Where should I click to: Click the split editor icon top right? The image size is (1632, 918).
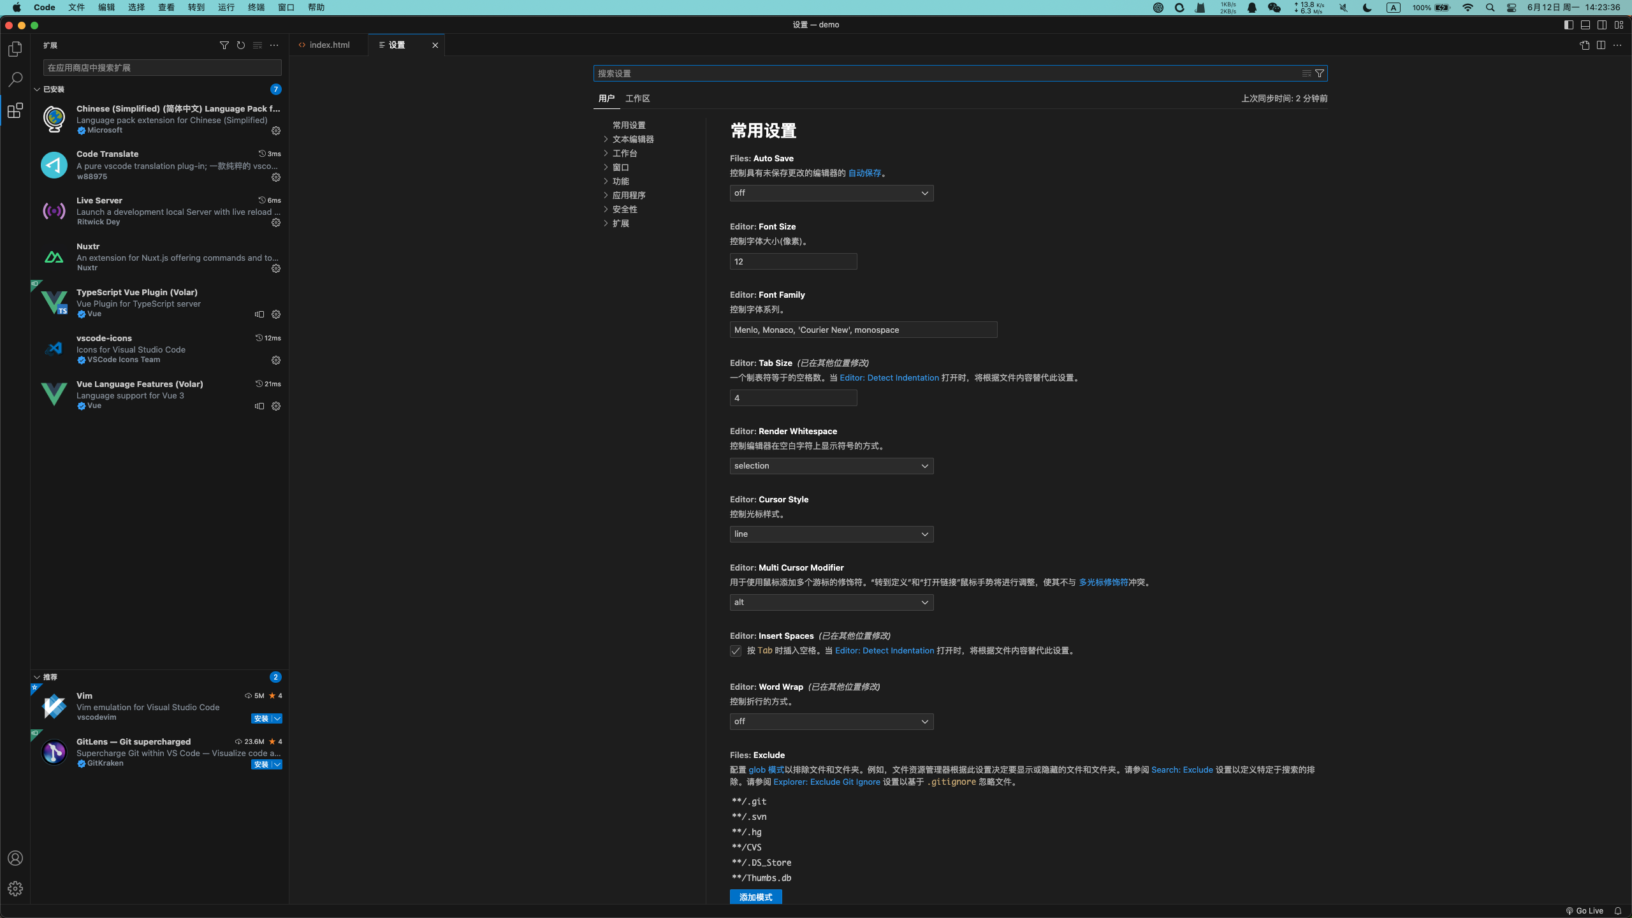pyautogui.click(x=1601, y=45)
